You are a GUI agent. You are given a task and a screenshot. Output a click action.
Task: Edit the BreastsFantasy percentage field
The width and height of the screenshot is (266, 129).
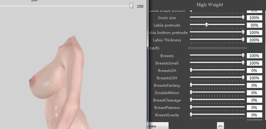pyautogui.click(x=254, y=85)
